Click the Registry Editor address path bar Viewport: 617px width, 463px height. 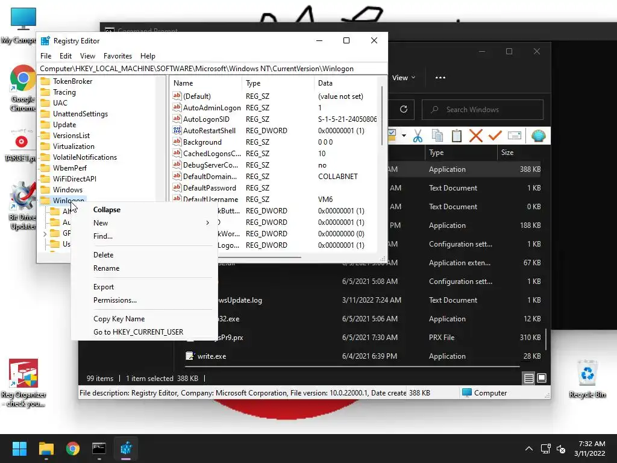click(x=211, y=69)
